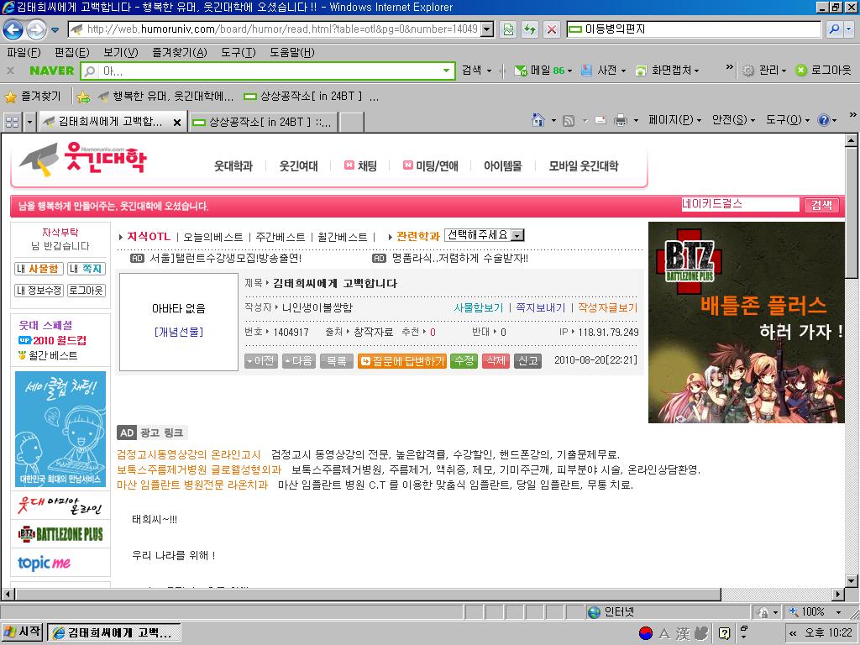Click the compatibility view icon
Viewport: 860px width, 645px height.
coord(508,29)
